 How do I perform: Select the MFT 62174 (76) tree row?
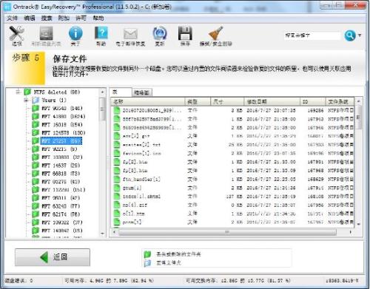pyautogui.click(x=61, y=214)
